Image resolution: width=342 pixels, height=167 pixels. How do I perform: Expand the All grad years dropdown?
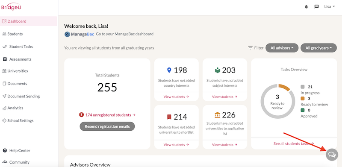tap(318, 48)
